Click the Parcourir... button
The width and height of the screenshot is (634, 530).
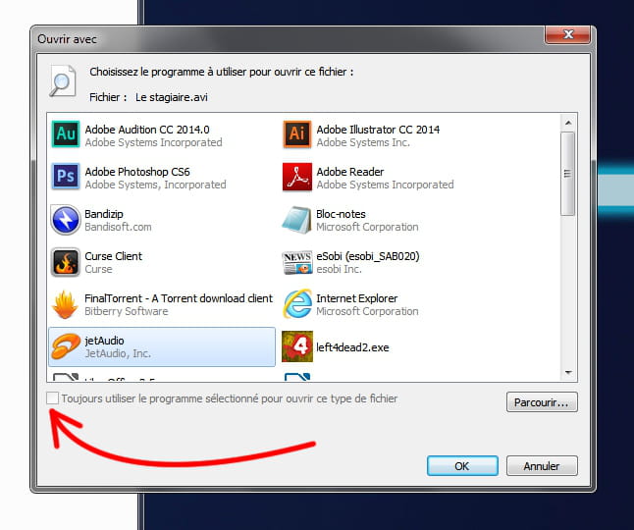[x=542, y=402]
